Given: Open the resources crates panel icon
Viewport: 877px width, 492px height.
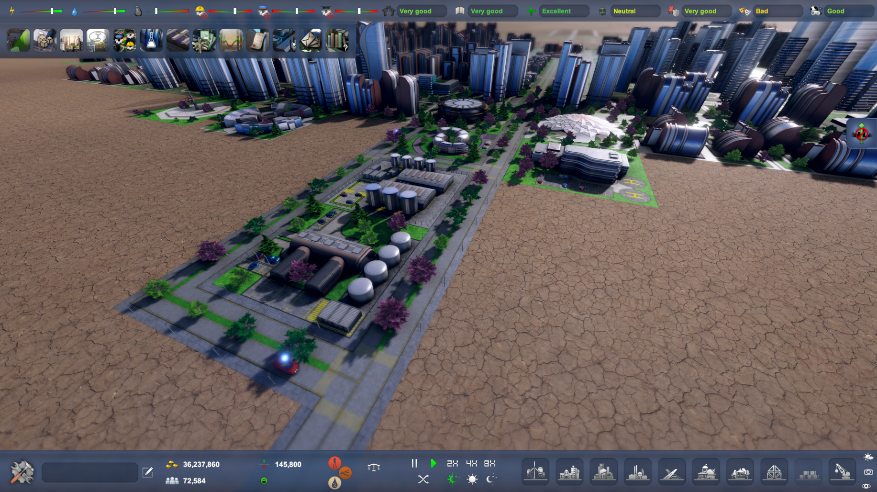Looking at the screenshot, I should click(45, 40).
